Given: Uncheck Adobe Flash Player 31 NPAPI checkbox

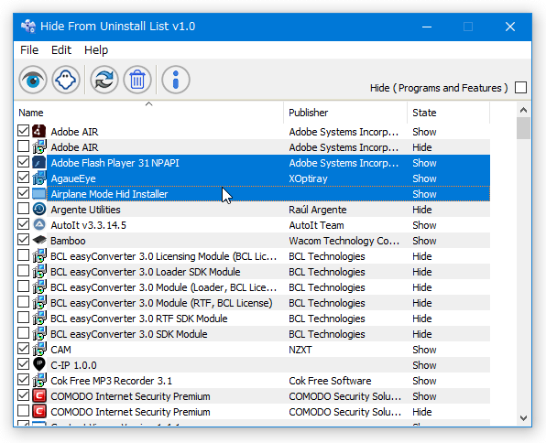Looking at the screenshot, I should [x=23, y=162].
